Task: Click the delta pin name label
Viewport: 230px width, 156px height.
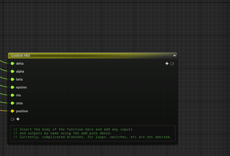Action: [20, 63]
